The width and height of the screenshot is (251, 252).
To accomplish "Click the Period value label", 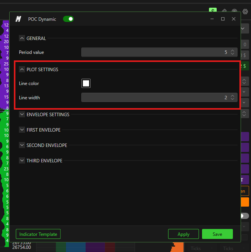I will (31, 52).
